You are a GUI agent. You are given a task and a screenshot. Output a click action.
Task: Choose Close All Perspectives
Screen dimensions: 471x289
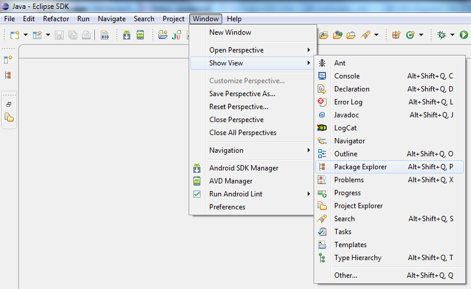pos(253,133)
